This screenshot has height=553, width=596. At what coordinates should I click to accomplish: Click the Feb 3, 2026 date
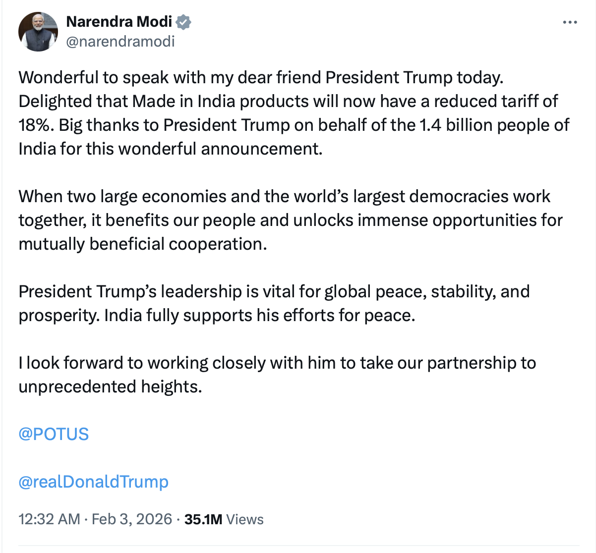pyautogui.click(x=132, y=519)
